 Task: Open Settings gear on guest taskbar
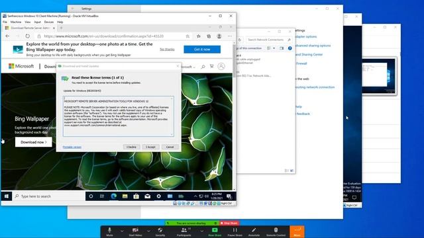(x=159, y=196)
